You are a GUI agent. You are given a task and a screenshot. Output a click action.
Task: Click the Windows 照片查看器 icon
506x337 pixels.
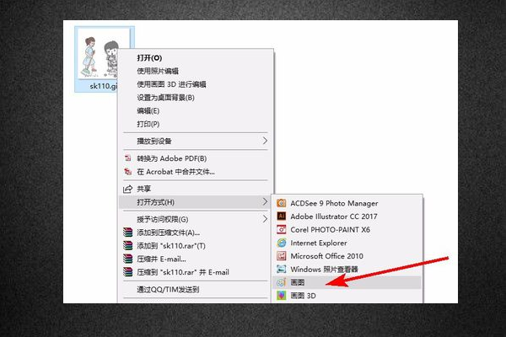[x=282, y=269]
